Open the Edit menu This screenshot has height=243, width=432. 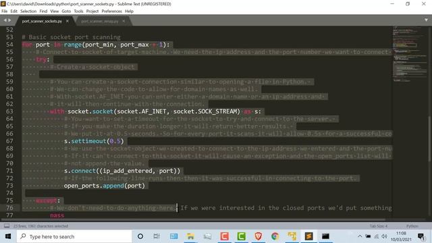click(x=13, y=11)
